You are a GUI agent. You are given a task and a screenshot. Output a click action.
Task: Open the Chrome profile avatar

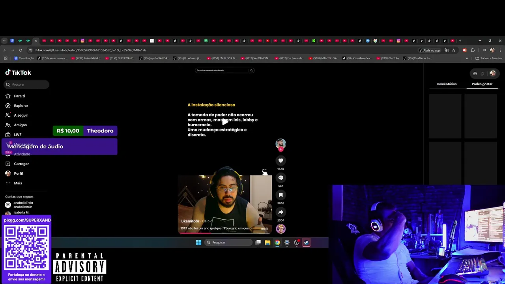[492, 50]
